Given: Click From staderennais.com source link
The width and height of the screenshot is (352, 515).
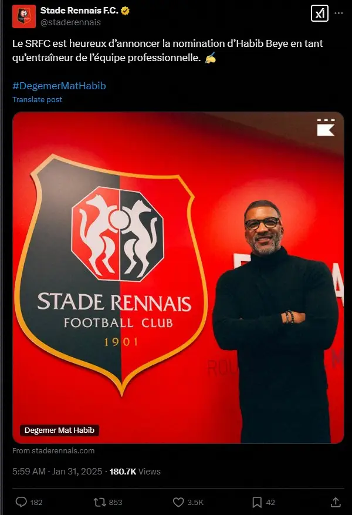Looking at the screenshot, I should click(x=53, y=450).
